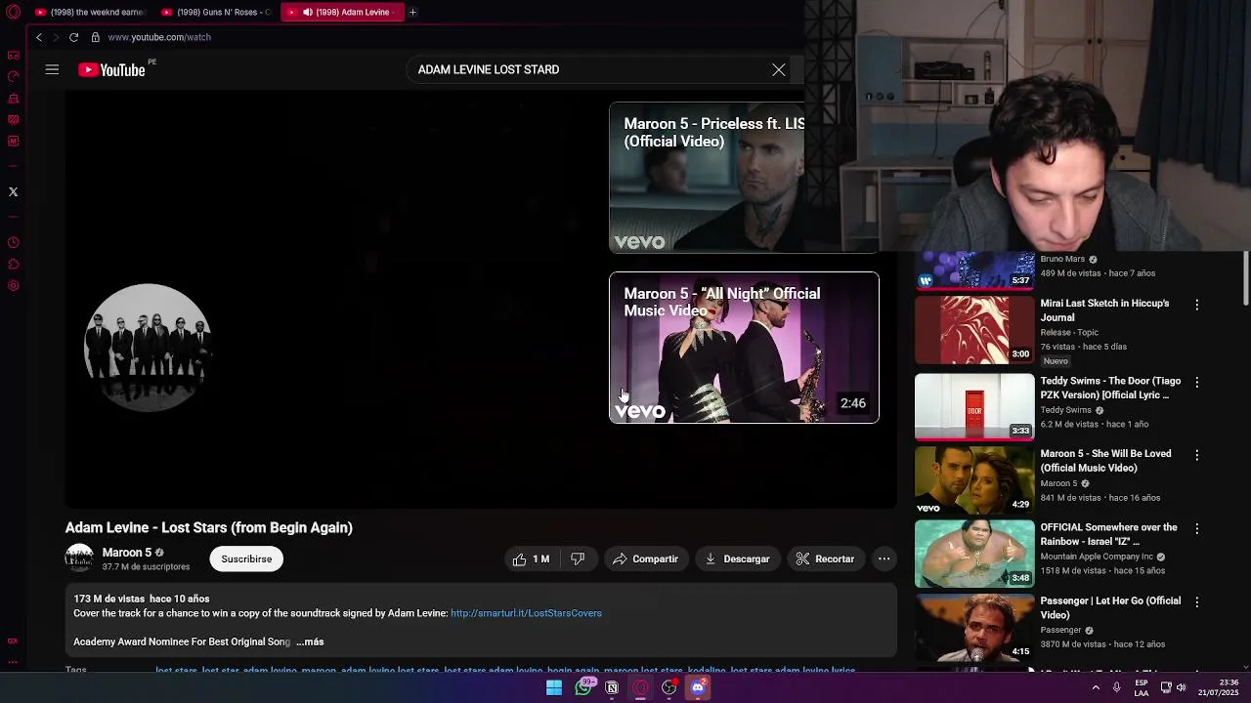This screenshot has width=1251, height=703.
Task: Click the Maroon 5 channel avatar under title
Action: [79, 558]
